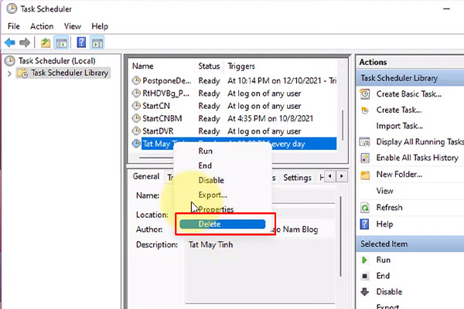
Task: Click the Up one level folder icon
Action: tap(46, 43)
